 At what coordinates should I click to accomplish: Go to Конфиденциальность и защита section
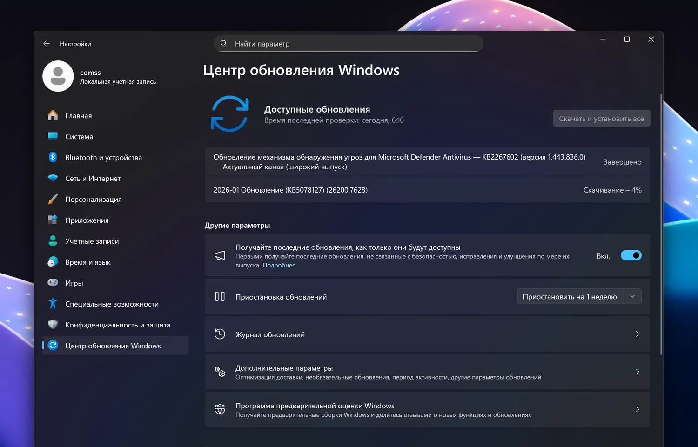pos(115,325)
